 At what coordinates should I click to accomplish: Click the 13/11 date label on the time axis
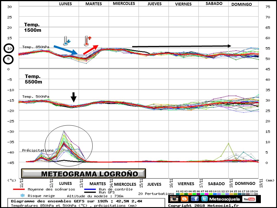pyautogui.click(x=81, y=183)
